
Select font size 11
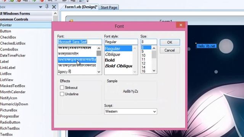[143, 59]
